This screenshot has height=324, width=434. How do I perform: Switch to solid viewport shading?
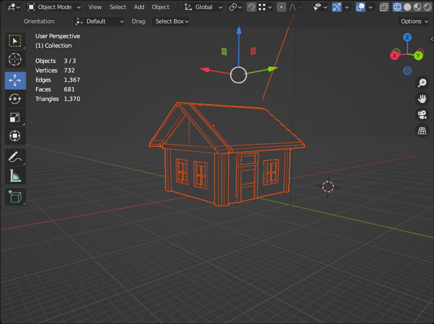tap(407, 7)
